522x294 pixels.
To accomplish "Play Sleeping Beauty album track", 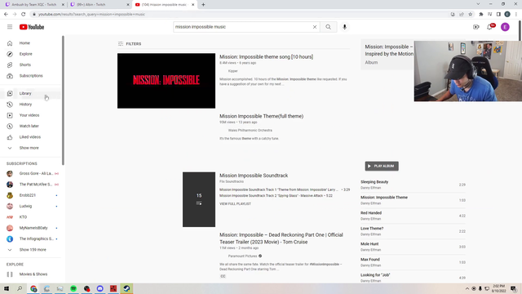I will (x=413, y=185).
